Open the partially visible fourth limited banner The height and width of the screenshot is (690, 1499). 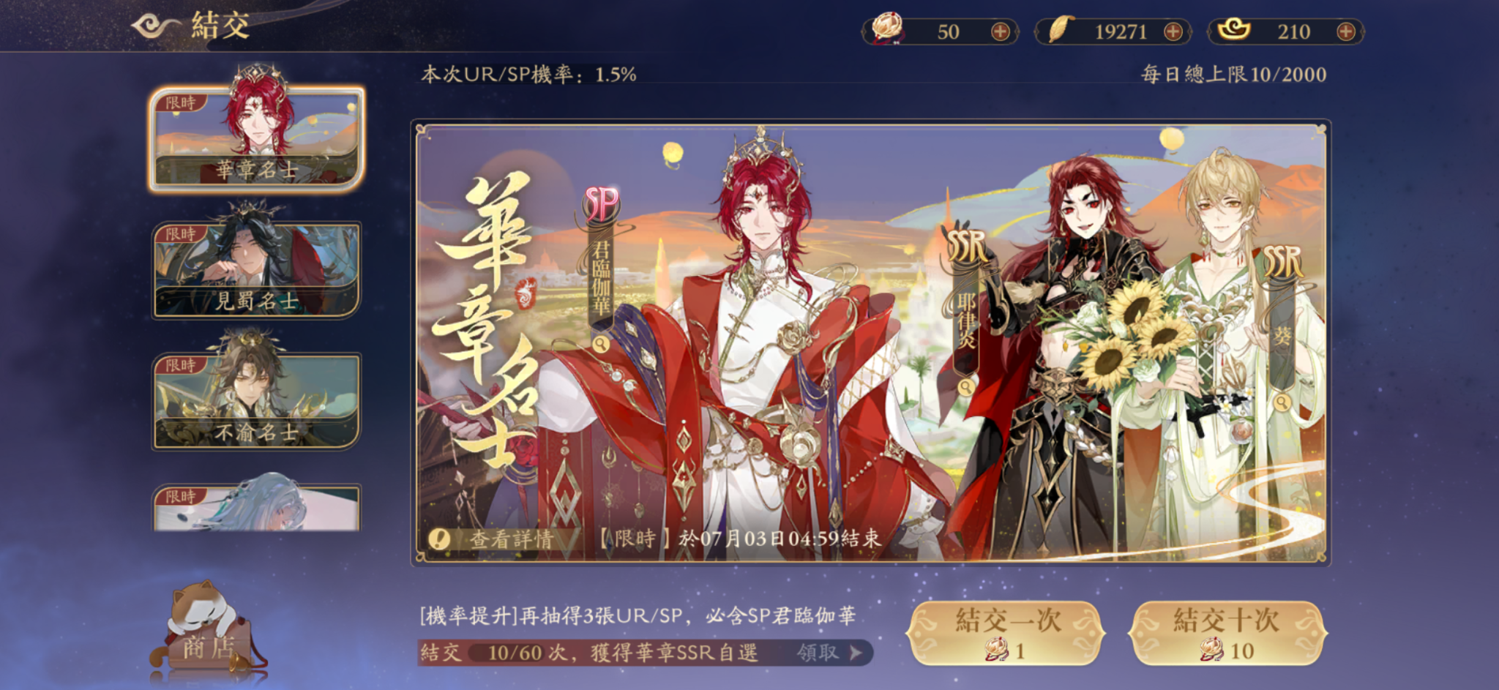point(256,508)
